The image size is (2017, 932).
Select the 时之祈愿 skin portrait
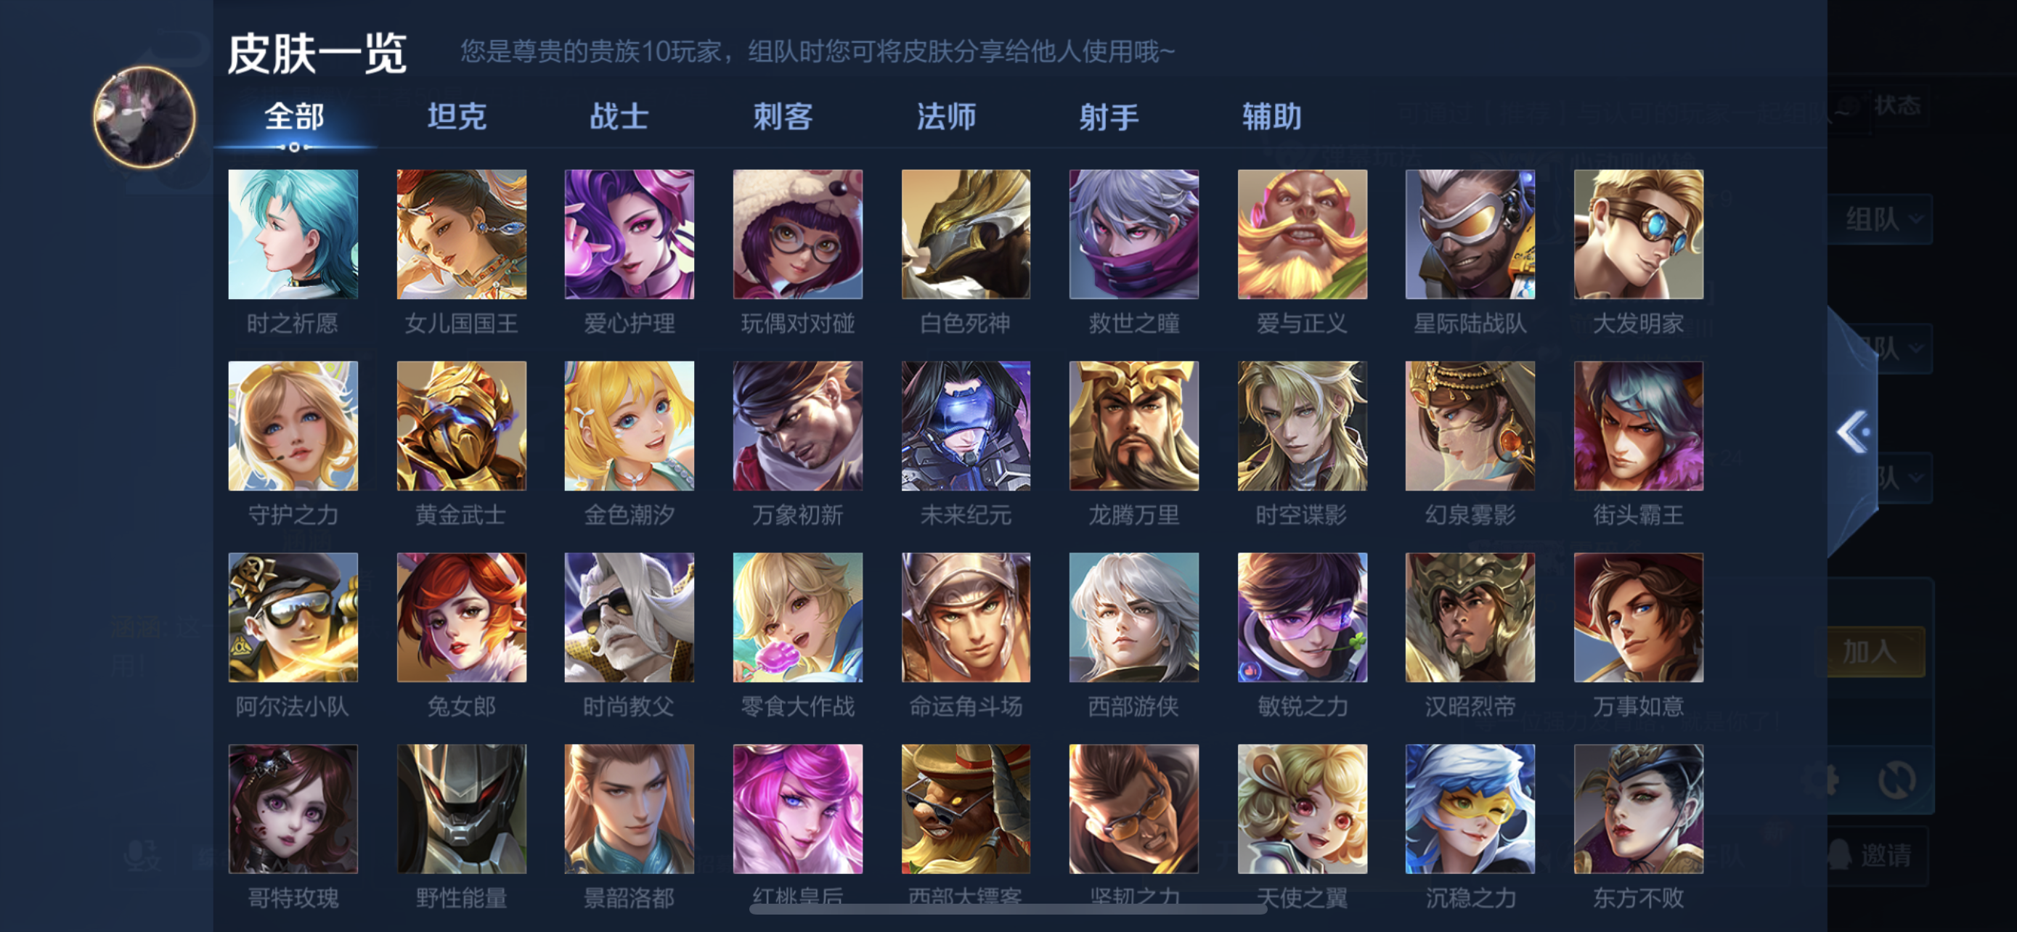click(293, 234)
